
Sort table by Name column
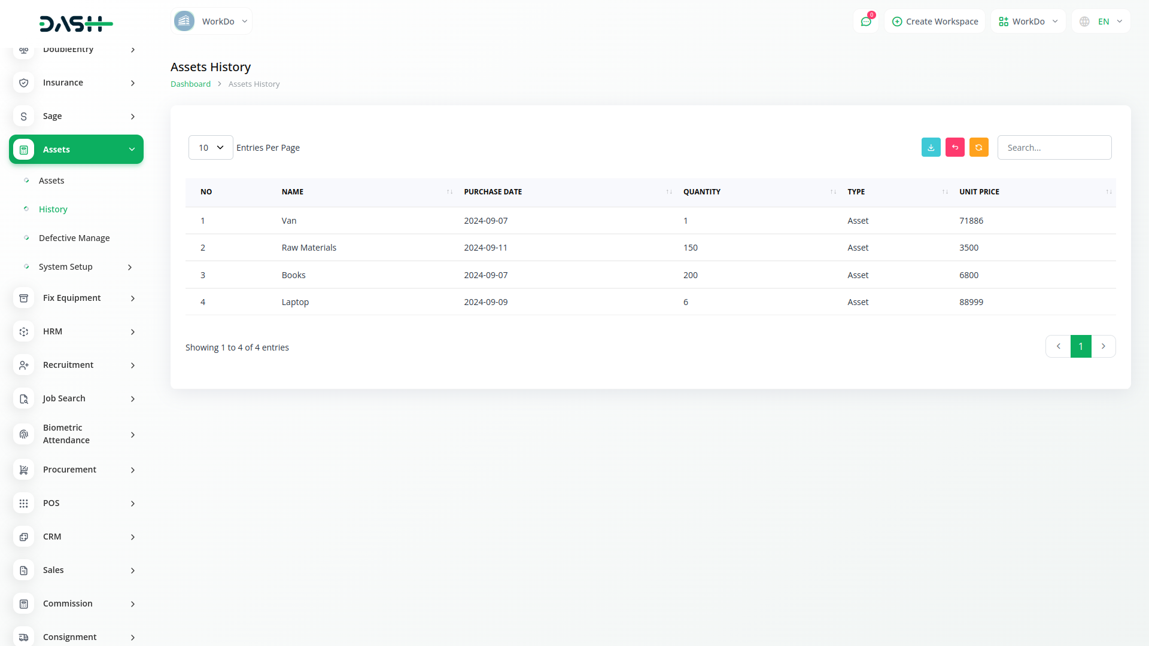449,192
